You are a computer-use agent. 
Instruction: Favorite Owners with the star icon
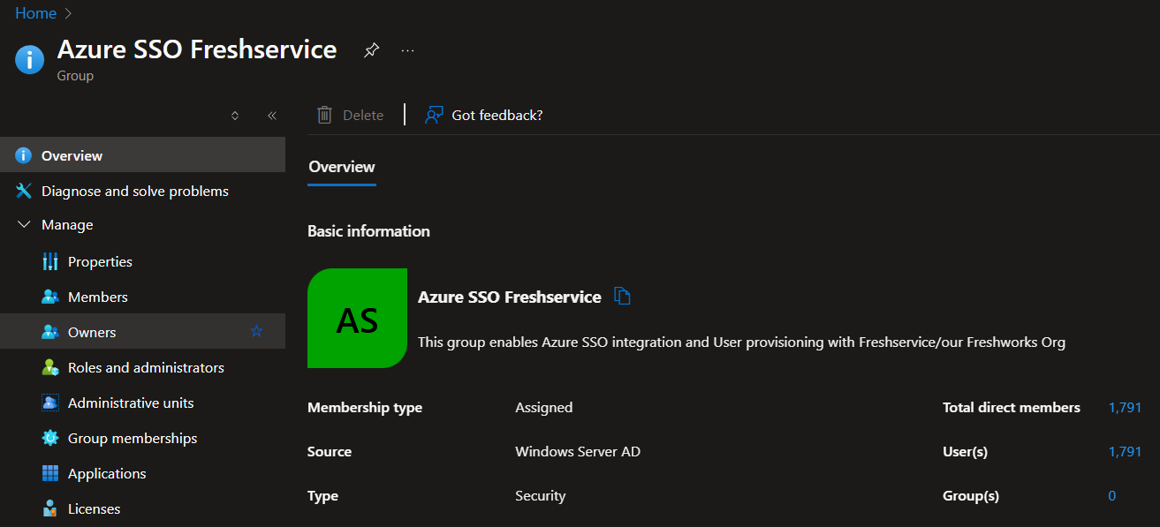click(x=256, y=332)
